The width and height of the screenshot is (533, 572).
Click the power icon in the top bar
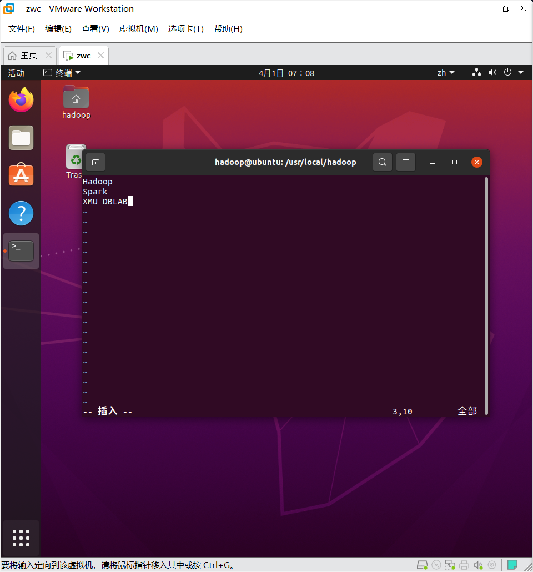[x=507, y=72]
